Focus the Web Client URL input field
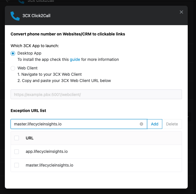 click(x=96, y=94)
